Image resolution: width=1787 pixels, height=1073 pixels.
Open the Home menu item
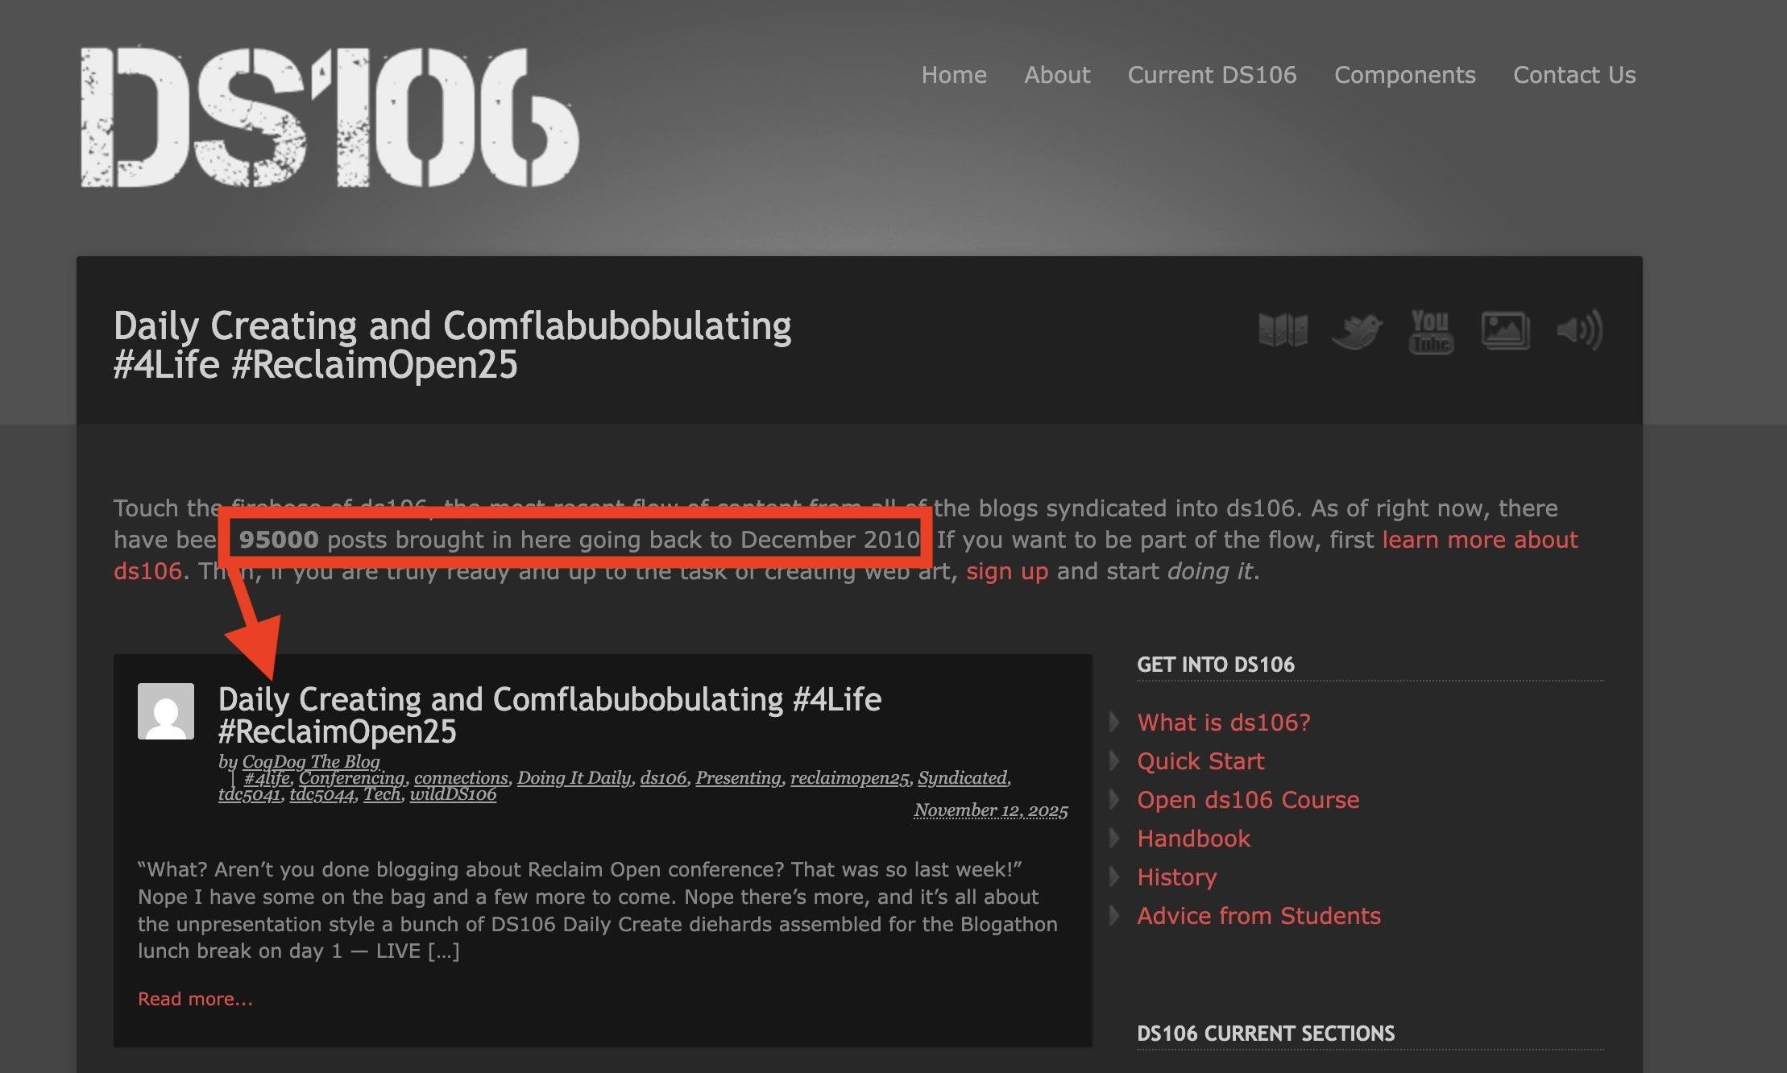click(x=954, y=75)
